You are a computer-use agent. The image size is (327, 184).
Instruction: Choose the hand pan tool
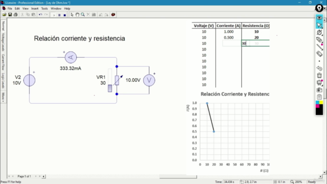click(77, 15)
